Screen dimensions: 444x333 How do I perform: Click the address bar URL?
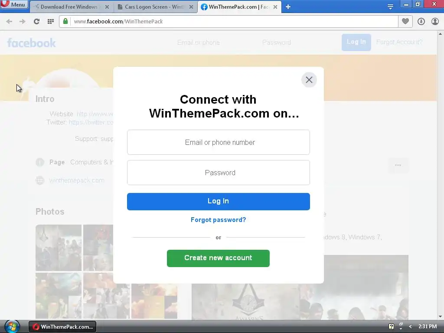click(118, 22)
